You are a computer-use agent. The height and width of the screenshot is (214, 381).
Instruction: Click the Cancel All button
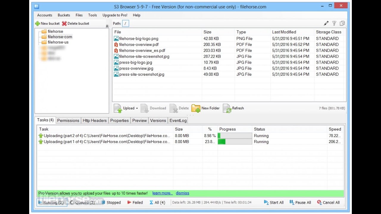click(328, 203)
